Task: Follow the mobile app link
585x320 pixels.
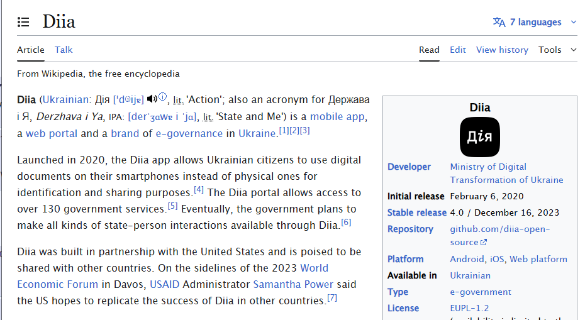Action: (x=337, y=117)
